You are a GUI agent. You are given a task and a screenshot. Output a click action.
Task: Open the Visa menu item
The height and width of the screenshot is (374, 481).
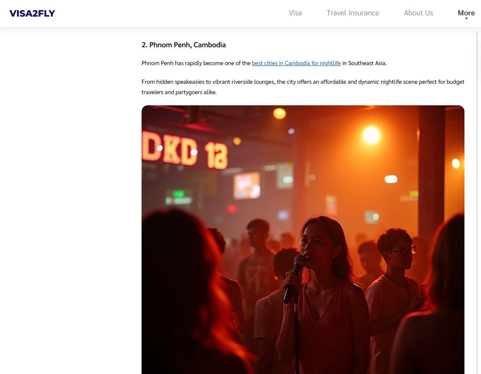click(x=295, y=13)
